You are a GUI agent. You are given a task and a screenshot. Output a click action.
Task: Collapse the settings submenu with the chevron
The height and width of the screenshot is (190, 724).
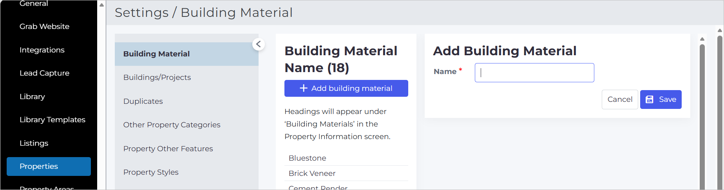click(259, 44)
